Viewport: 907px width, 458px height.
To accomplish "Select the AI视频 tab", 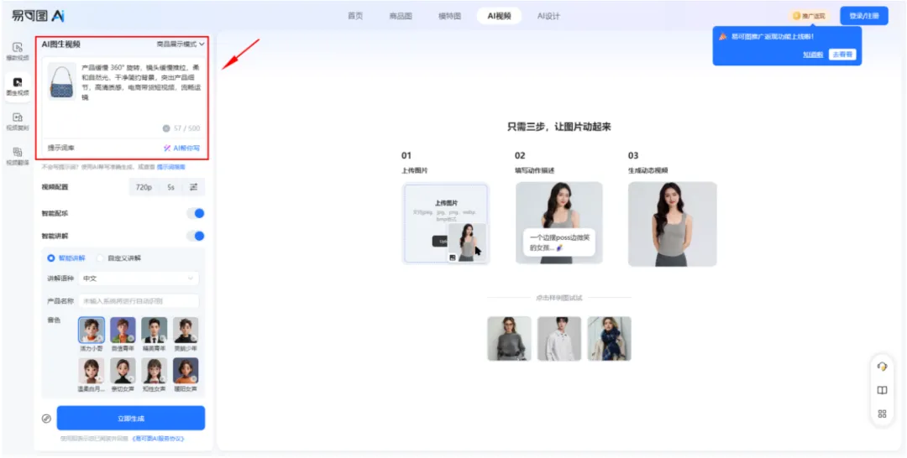I will (499, 16).
